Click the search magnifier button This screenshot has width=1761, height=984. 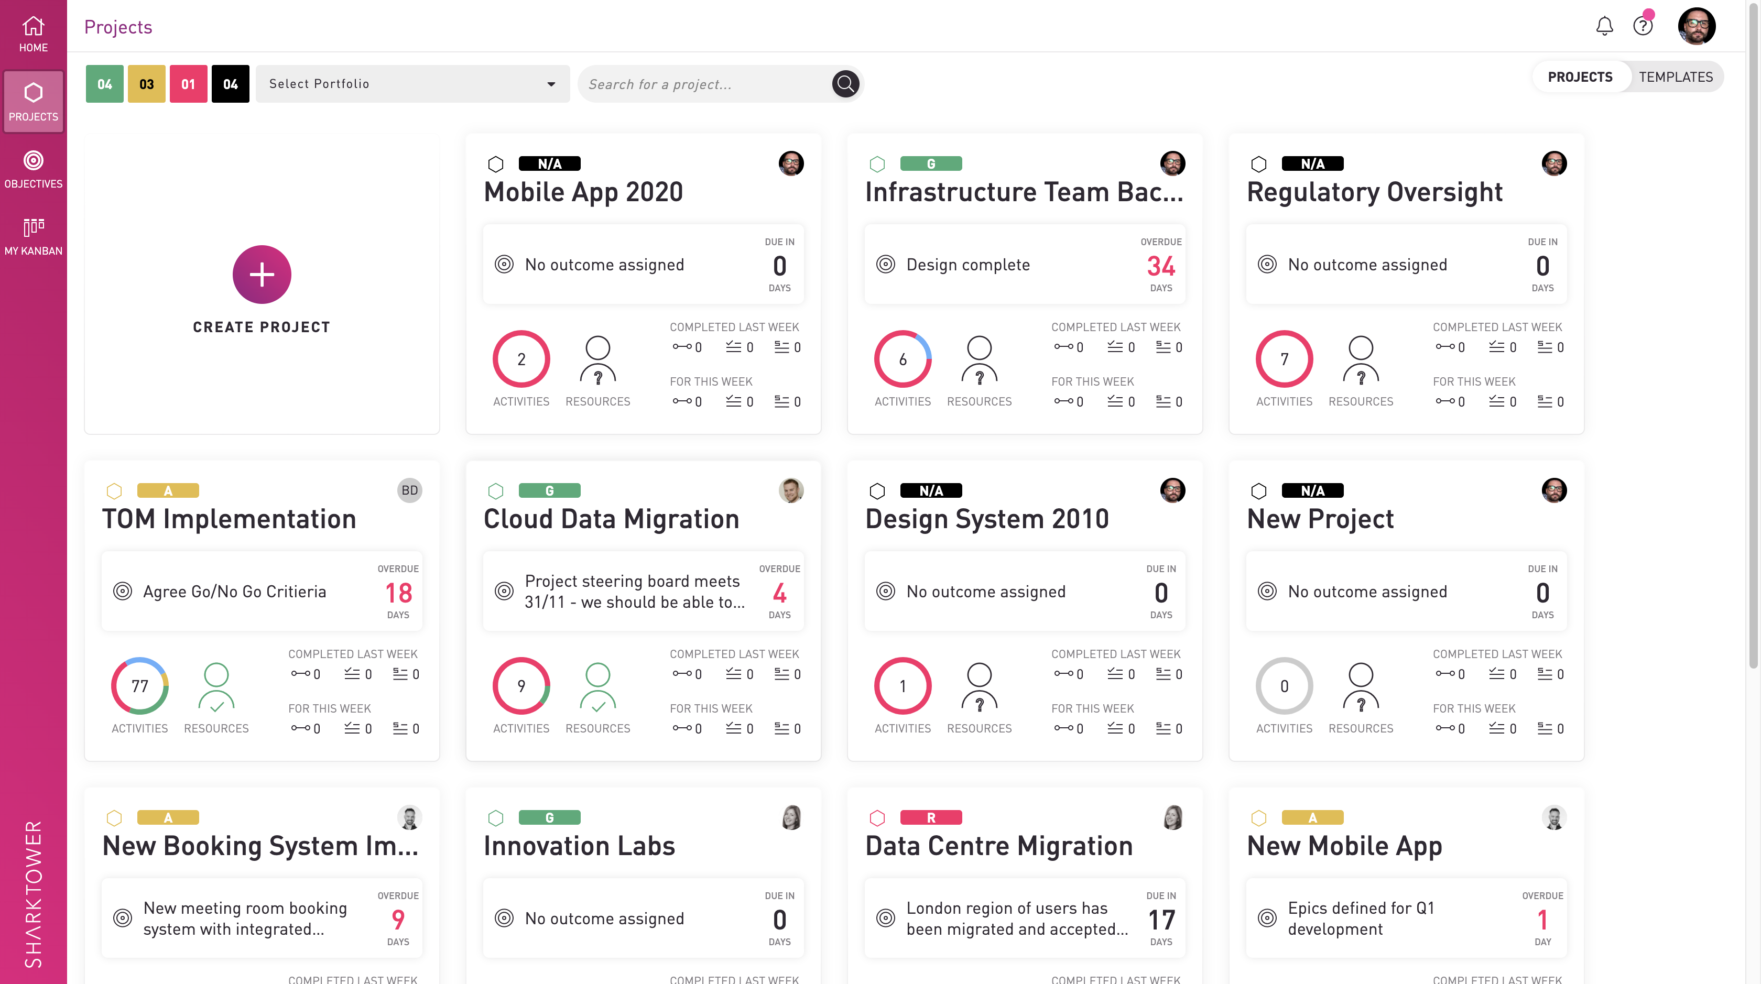845,84
